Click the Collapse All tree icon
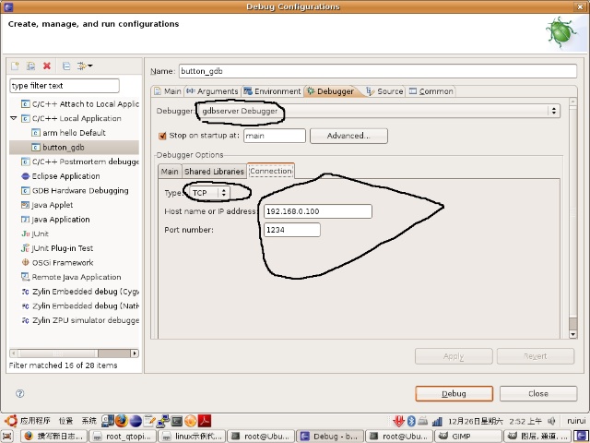 pos(66,66)
